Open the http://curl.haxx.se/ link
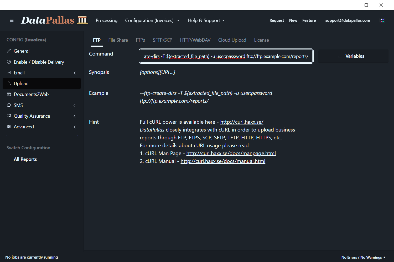 pyautogui.click(x=242, y=122)
